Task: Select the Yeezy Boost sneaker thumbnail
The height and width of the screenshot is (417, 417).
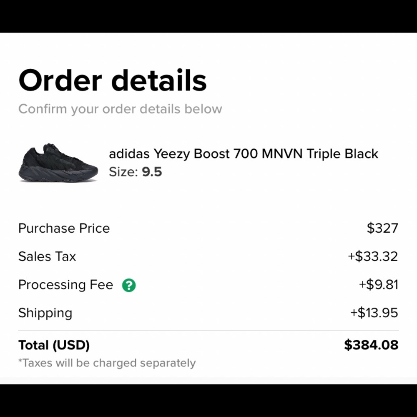Action: tap(58, 163)
